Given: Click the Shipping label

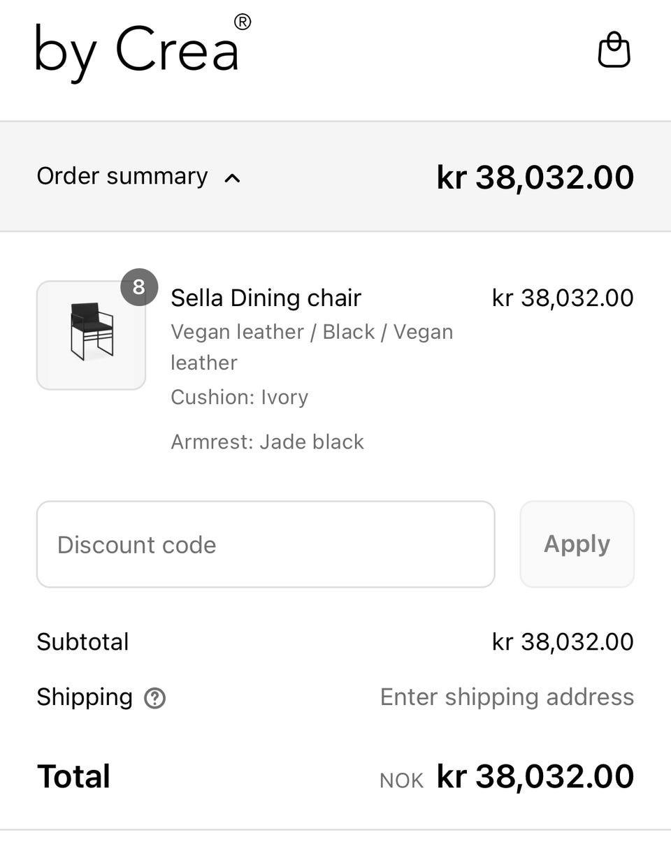Looking at the screenshot, I should pos(85,697).
